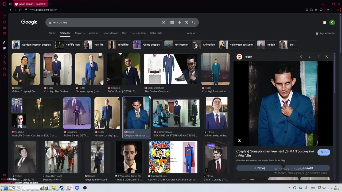The image size is (342, 192).
Task: Open OBS Studio from the taskbar
Action: [x=85, y=188]
